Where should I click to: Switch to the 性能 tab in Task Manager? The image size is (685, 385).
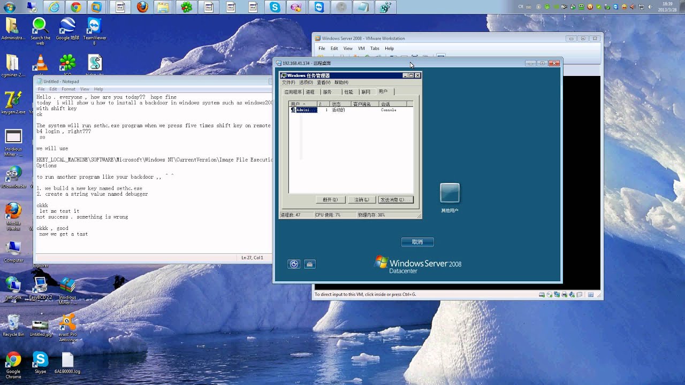[x=348, y=92]
